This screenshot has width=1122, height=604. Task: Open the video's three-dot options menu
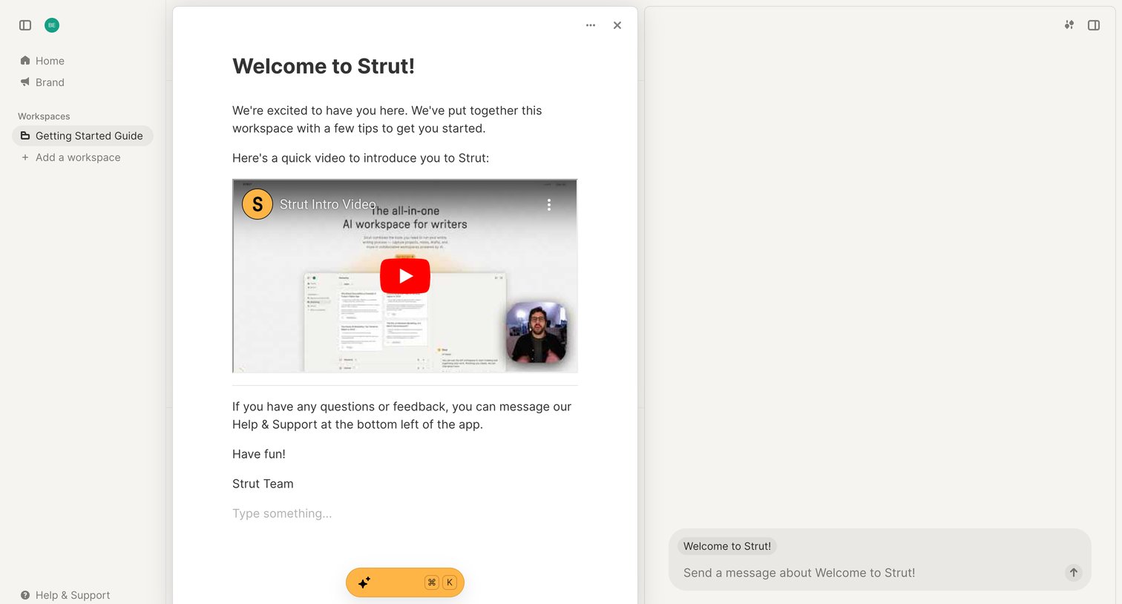tap(549, 205)
